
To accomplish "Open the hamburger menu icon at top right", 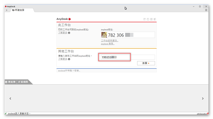I will (x=206, y=10).
